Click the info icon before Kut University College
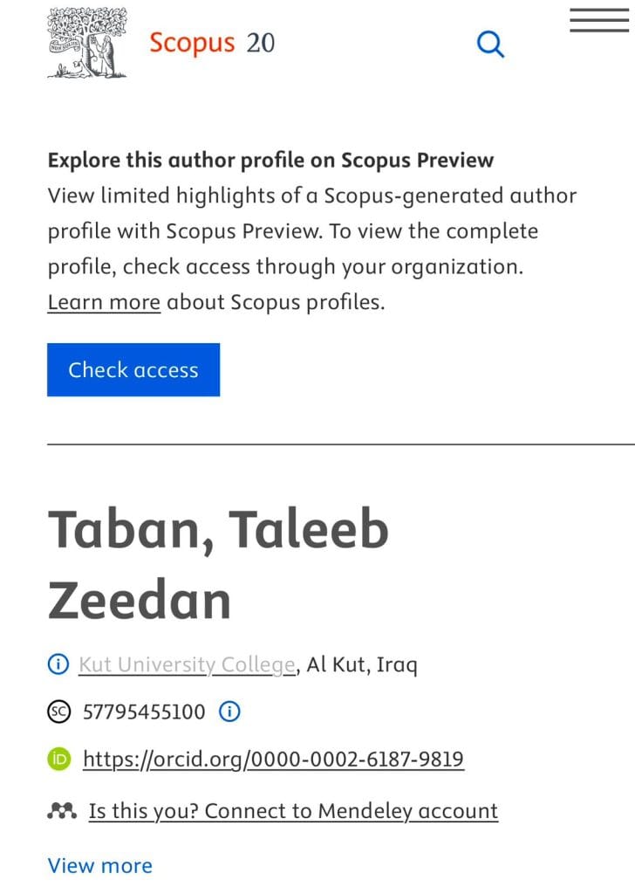Image resolution: width=635 pixels, height=894 pixels. pyautogui.click(x=58, y=665)
